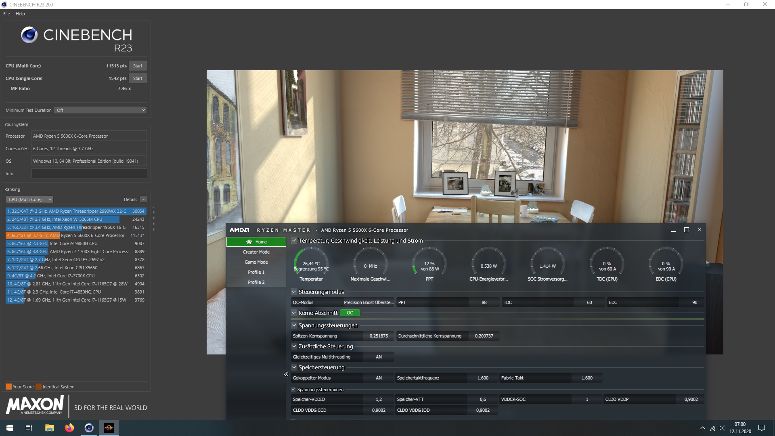The image size is (775, 436).
Task: Click the volume icon in system tray
Action: 722,428
